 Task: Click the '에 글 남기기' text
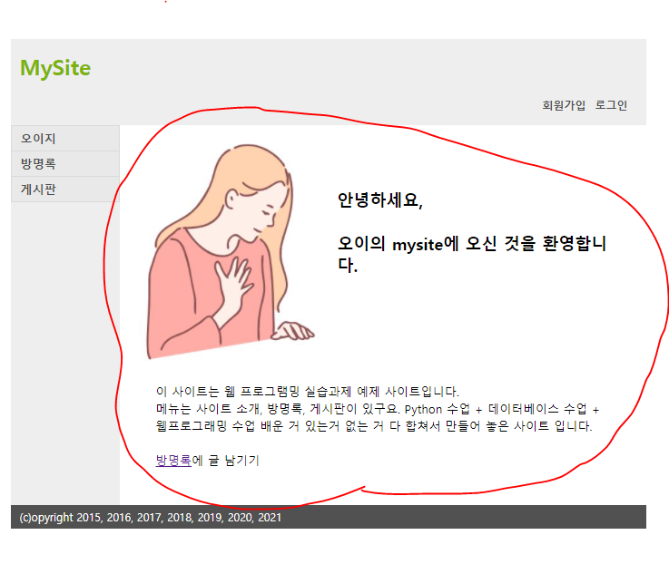click(x=226, y=461)
